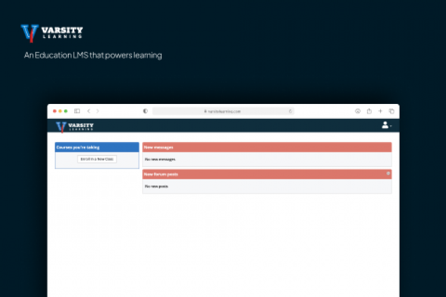This screenshot has width=446, height=297.
Task: Click the Varsity Learning logo in site header
Action: [74, 127]
